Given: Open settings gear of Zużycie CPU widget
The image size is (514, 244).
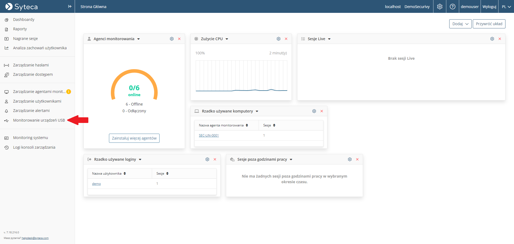Looking at the screenshot, I should (x=278, y=39).
